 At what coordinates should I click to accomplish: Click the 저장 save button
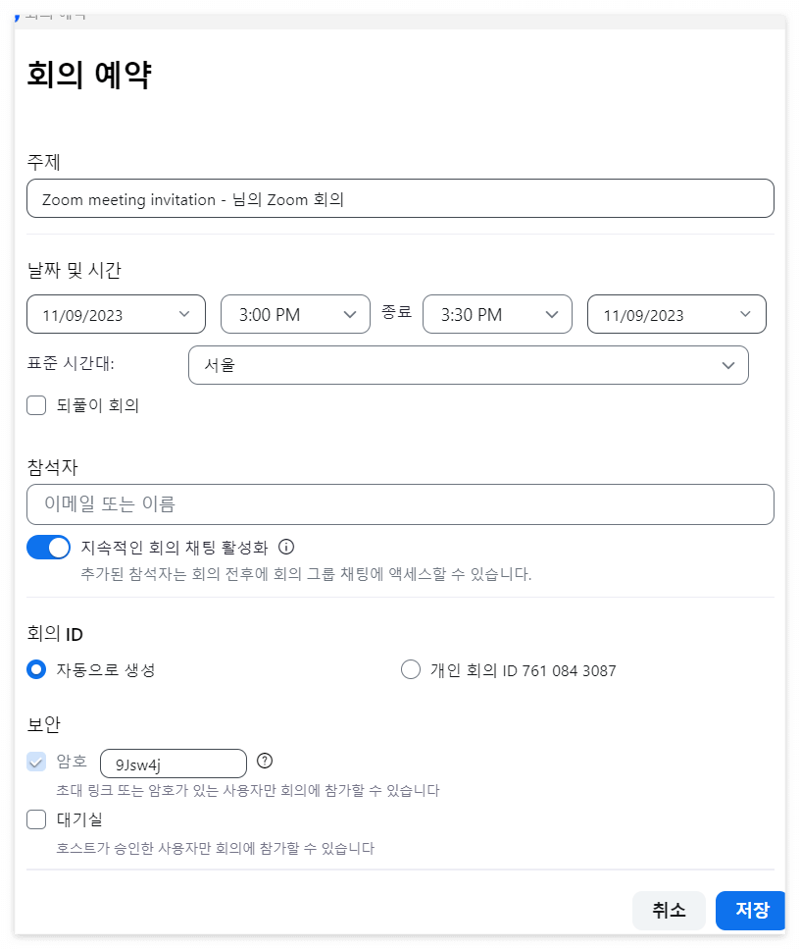[750, 911]
